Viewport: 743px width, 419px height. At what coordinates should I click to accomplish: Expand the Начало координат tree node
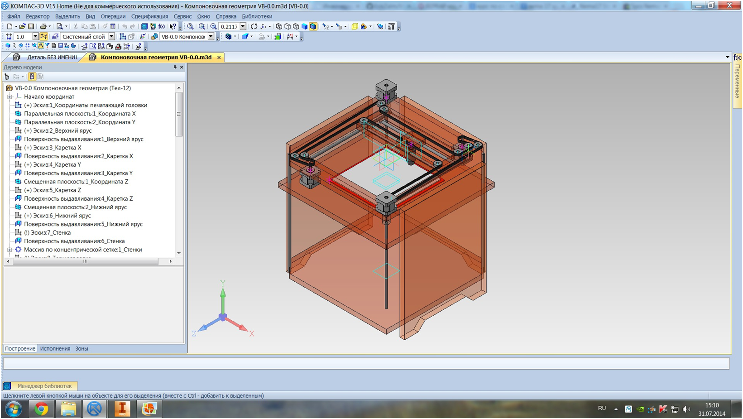point(10,96)
